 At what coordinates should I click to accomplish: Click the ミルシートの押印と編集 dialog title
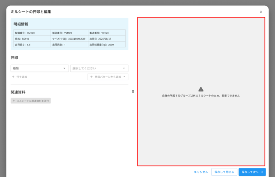click(x=31, y=12)
